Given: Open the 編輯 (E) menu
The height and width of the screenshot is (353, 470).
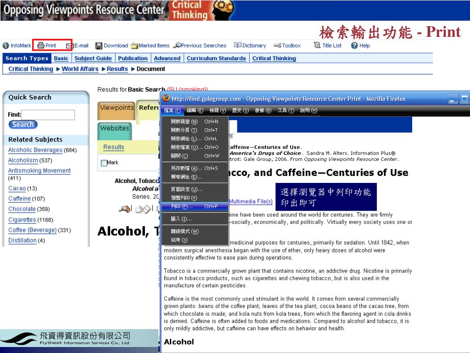Looking at the screenshot, I should pos(195,110).
